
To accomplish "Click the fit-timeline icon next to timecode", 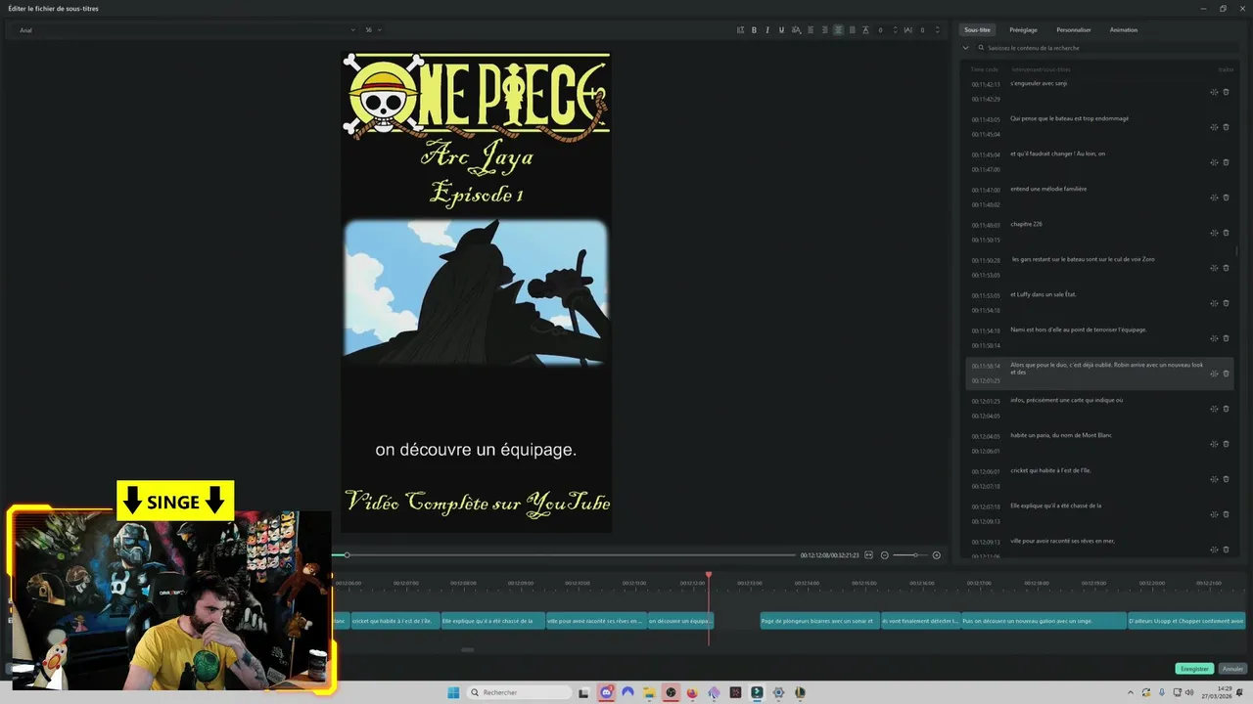I will tap(868, 555).
